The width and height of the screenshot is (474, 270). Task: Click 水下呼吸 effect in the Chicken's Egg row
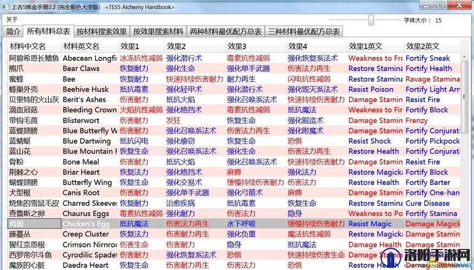pos(241,224)
